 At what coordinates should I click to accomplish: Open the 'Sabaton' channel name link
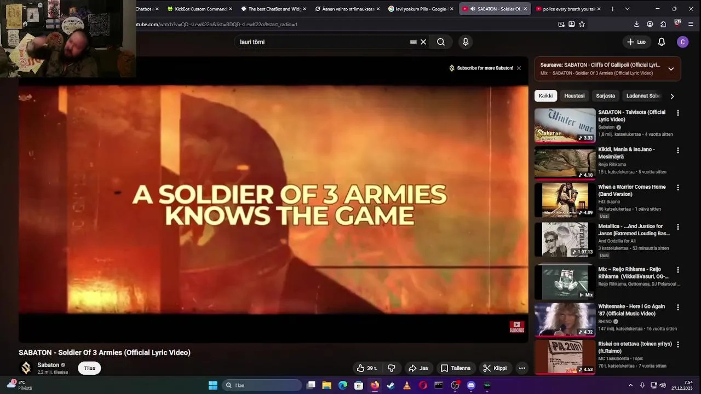point(48,365)
